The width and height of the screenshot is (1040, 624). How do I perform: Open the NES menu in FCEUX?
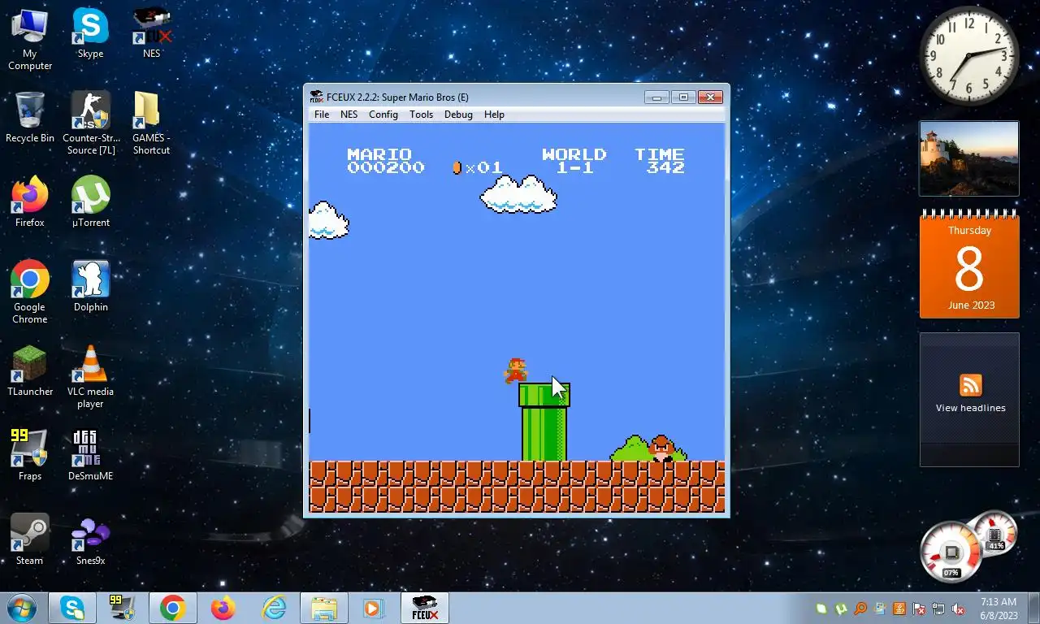[349, 115]
